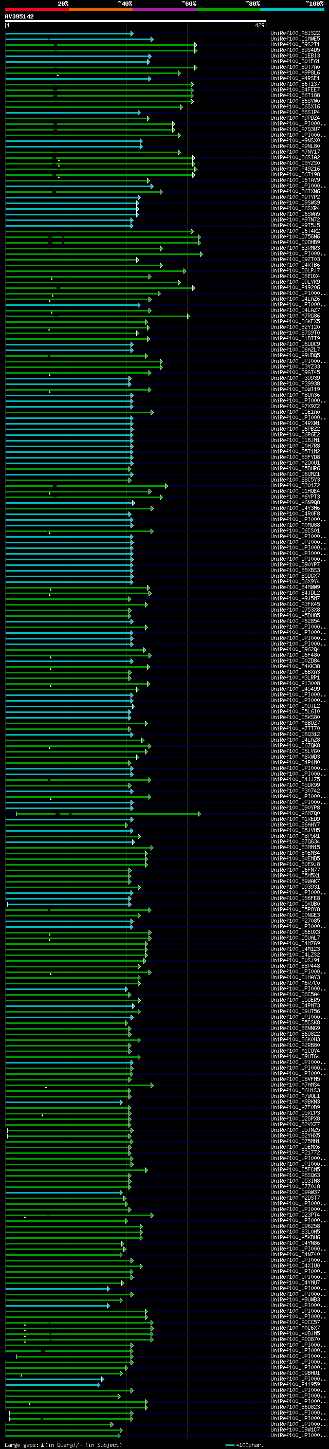Image resolution: width=329 pixels, height=1449 pixels.
Task: Click the white query sequence bar
Action: [136, 22]
